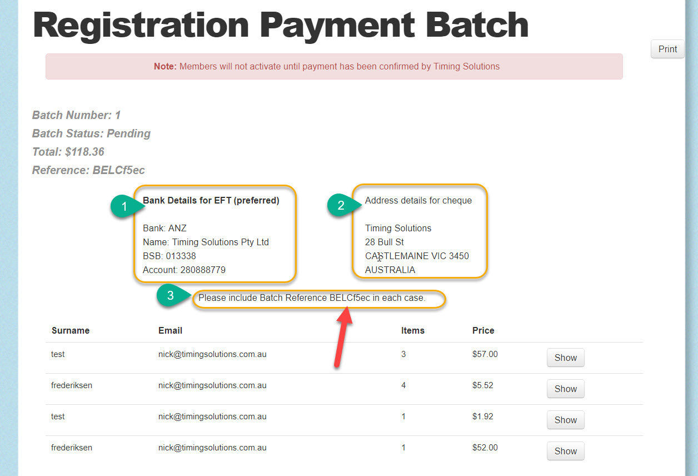Select the $1.92 price cell
The height and width of the screenshot is (476, 698).
(483, 416)
